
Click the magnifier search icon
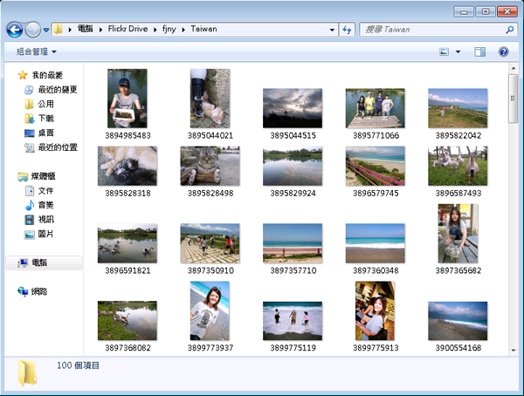click(510, 30)
